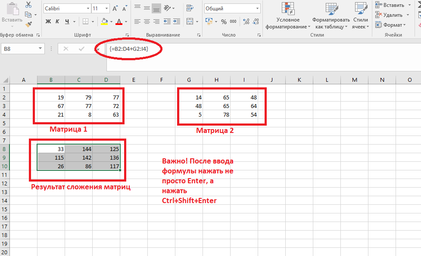Open the font color dropdown arrow
This screenshot has width=421, height=256.
click(x=126, y=22)
